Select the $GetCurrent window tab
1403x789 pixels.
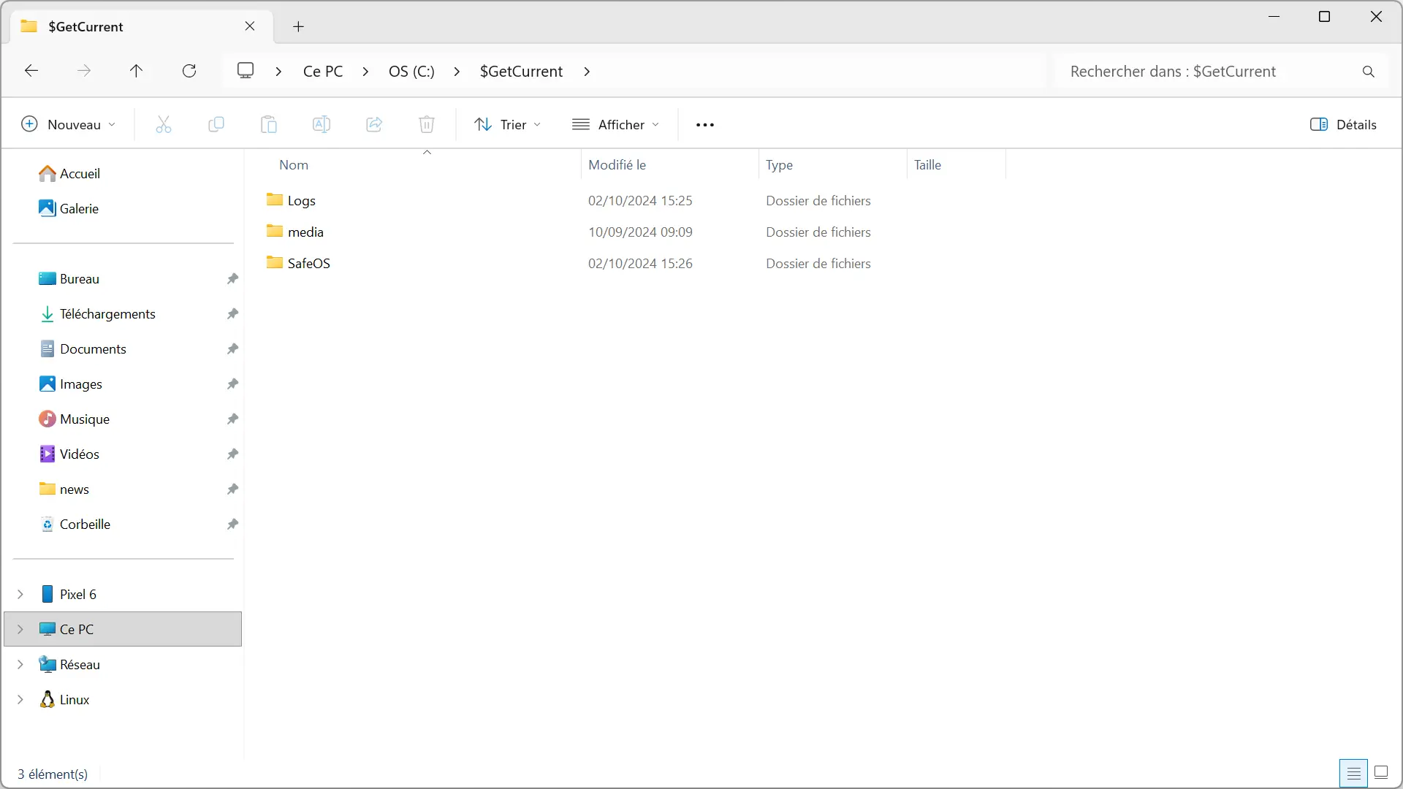tap(142, 27)
